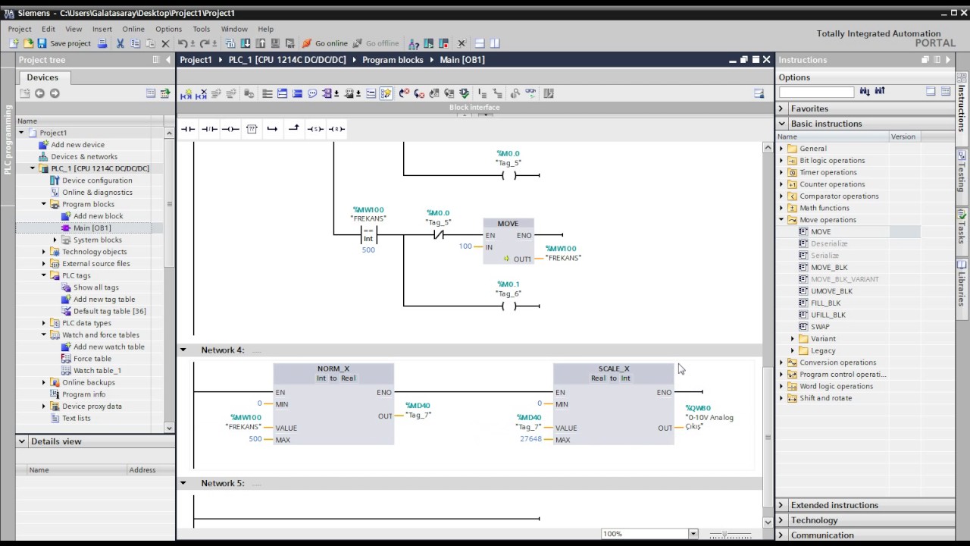
Task: Toggle favorites display in editor toolbar
Action: click(386, 93)
